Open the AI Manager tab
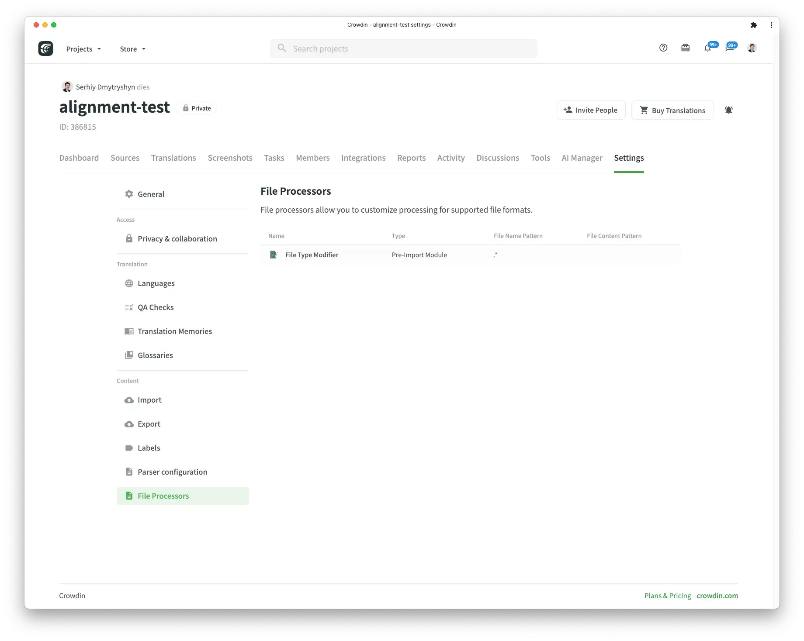This screenshot has width=804, height=641. [582, 158]
